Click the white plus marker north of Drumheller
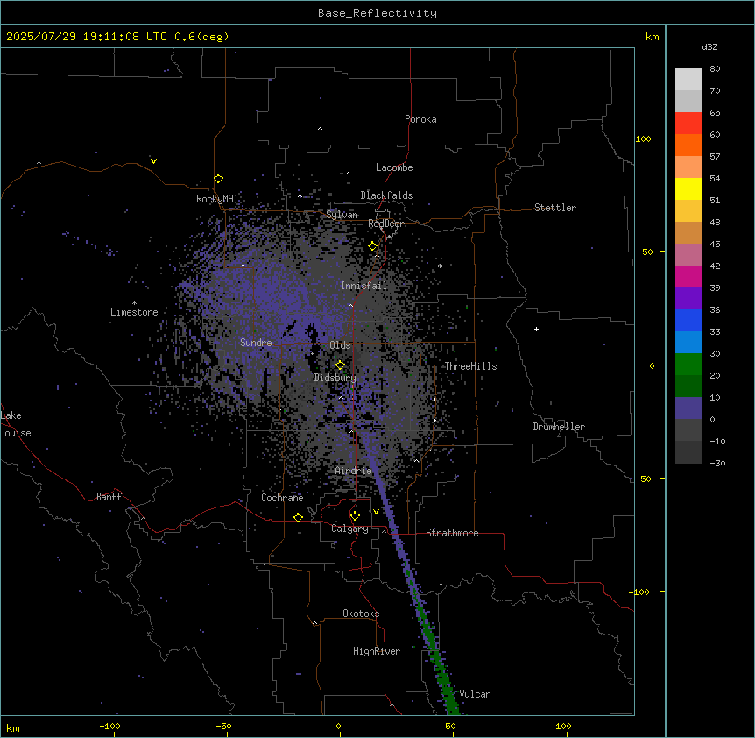This screenshot has width=755, height=738. pyautogui.click(x=536, y=329)
